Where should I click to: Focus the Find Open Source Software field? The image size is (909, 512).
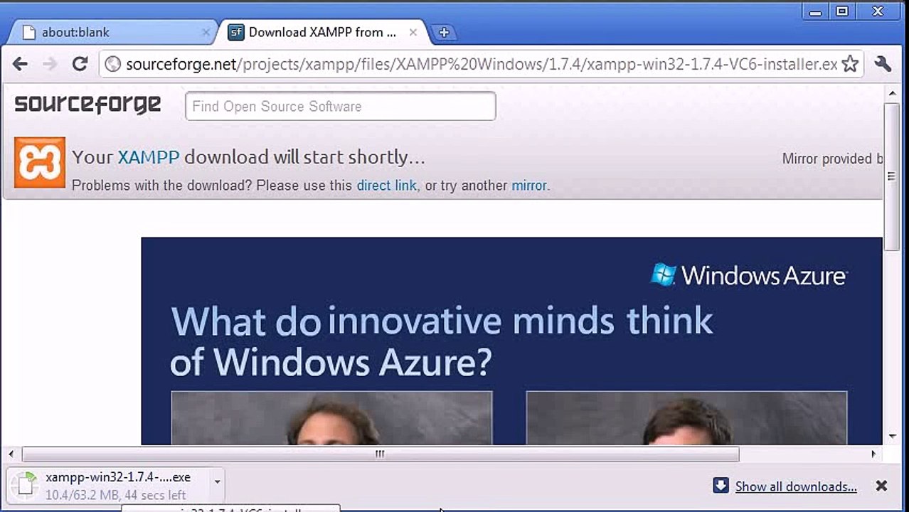[340, 106]
